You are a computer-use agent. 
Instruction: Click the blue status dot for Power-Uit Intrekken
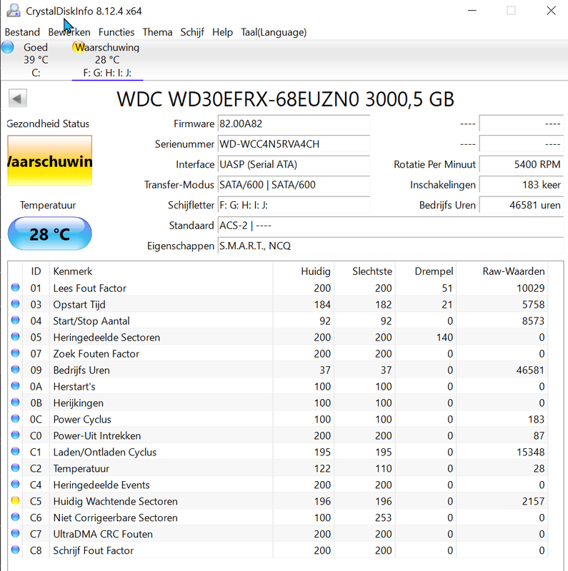(x=15, y=435)
